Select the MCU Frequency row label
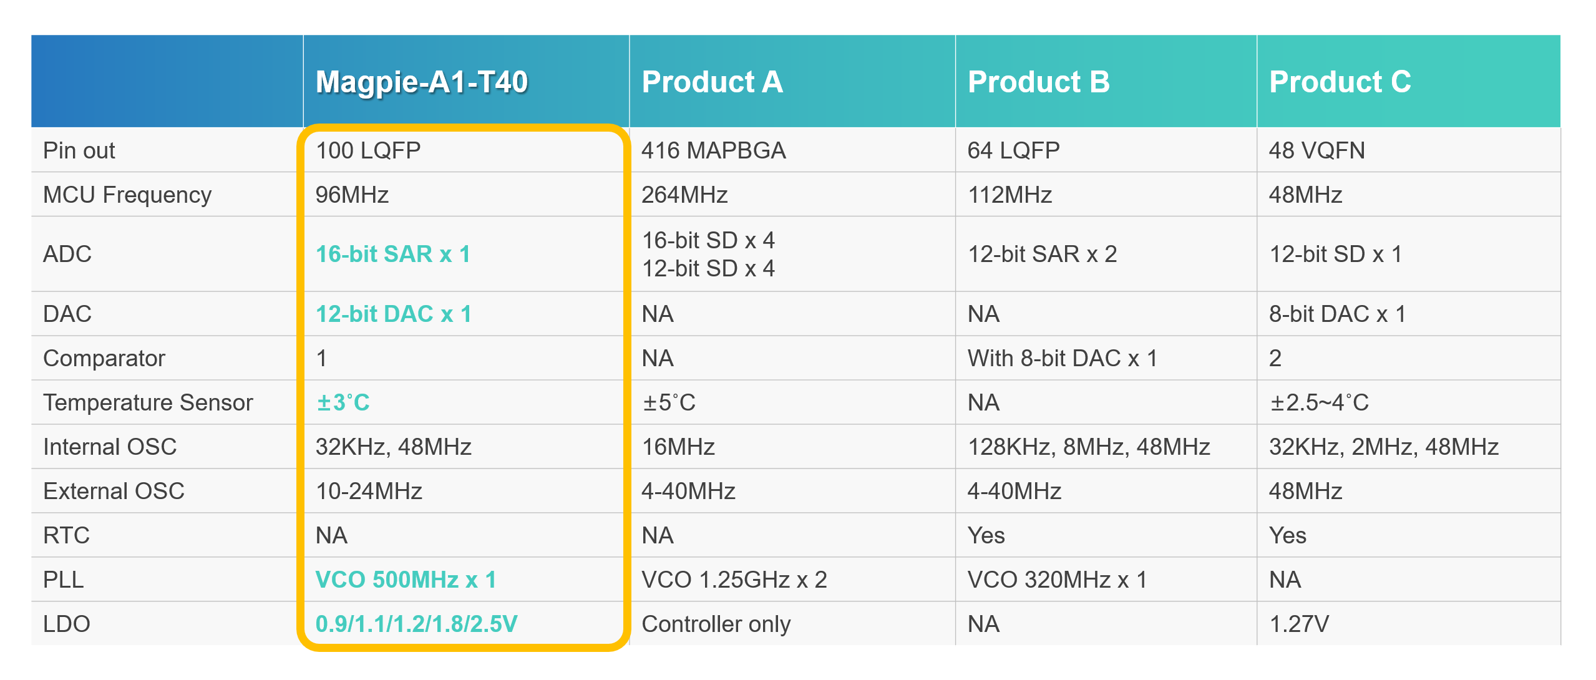The image size is (1596, 680). tap(127, 195)
